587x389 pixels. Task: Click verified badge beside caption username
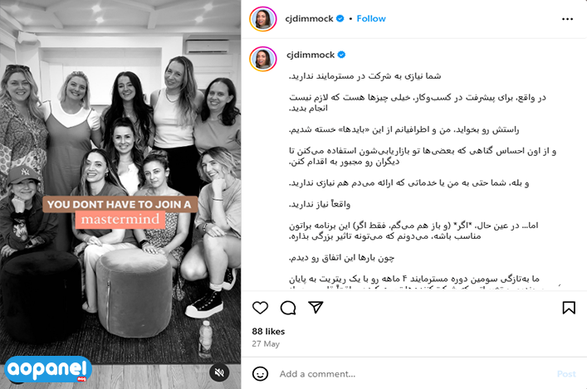pyautogui.click(x=341, y=55)
